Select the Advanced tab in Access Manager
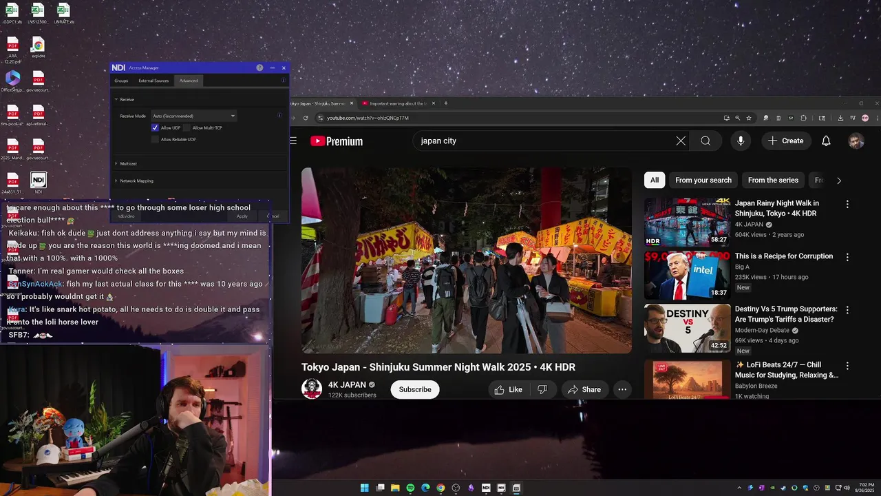Viewport: 881px width, 496px height. (189, 81)
